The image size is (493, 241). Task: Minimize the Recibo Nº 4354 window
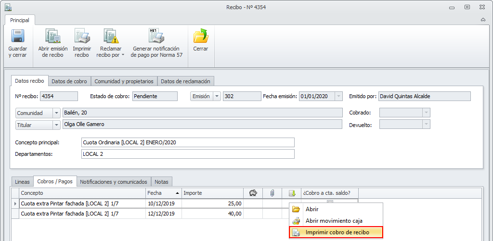tap(452, 7)
